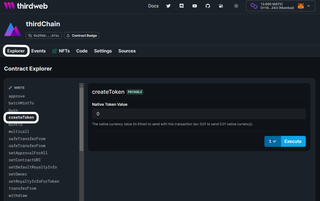Toggle light mode with the sun icon
The height and width of the screenshot is (201, 320).
coord(236,6)
